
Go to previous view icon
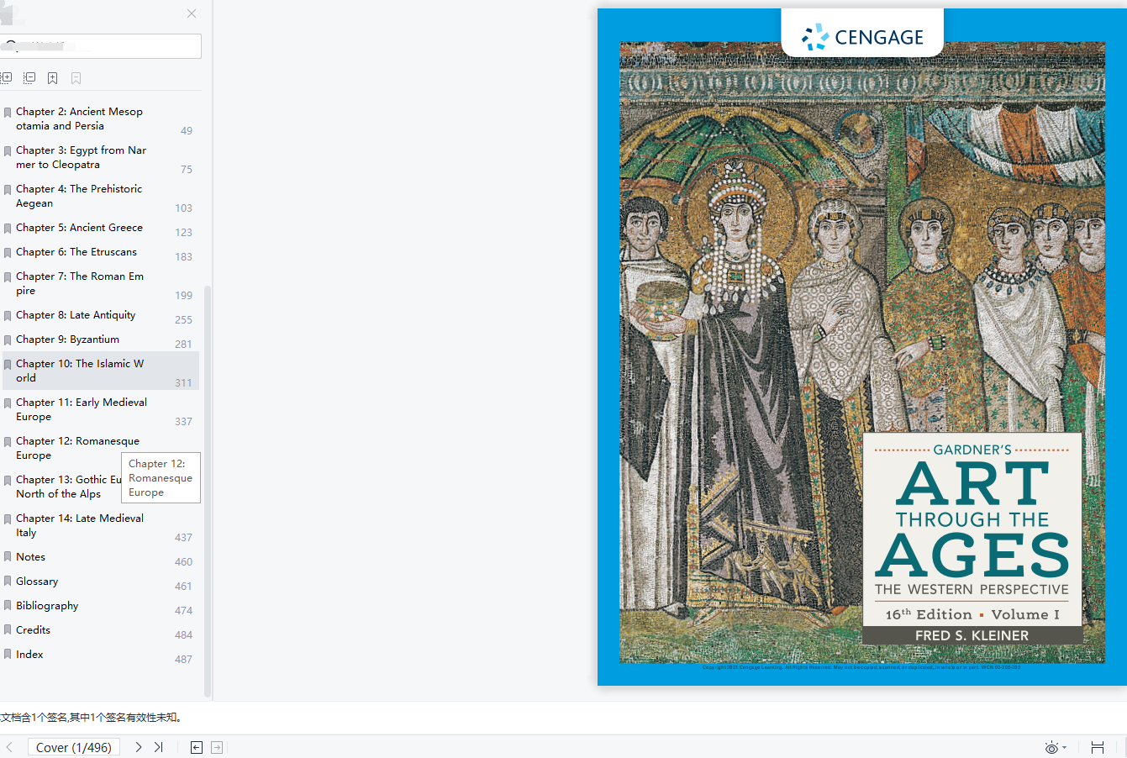click(197, 747)
